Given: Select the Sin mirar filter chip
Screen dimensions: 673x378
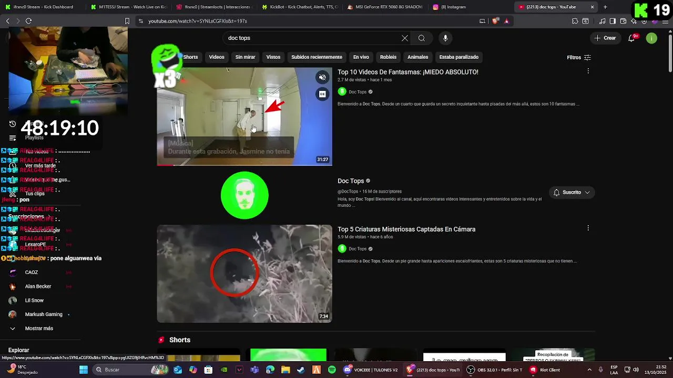Looking at the screenshot, I should point(245,57).
